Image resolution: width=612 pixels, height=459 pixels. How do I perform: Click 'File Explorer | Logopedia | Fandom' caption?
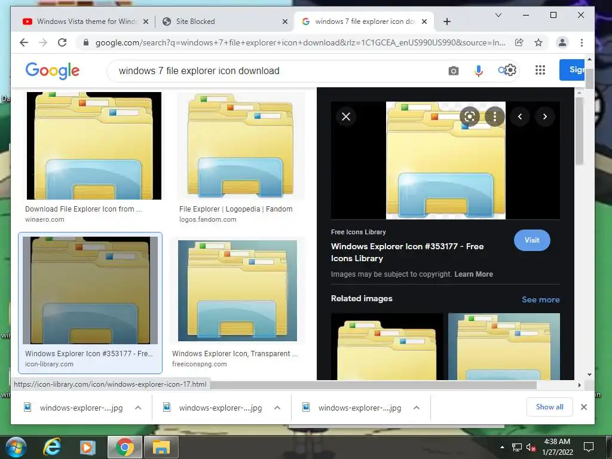tap(235, 209)
